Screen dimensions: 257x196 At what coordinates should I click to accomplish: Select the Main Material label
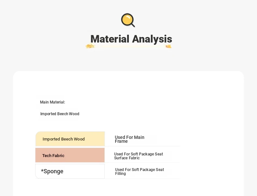[x=52, y=102]
